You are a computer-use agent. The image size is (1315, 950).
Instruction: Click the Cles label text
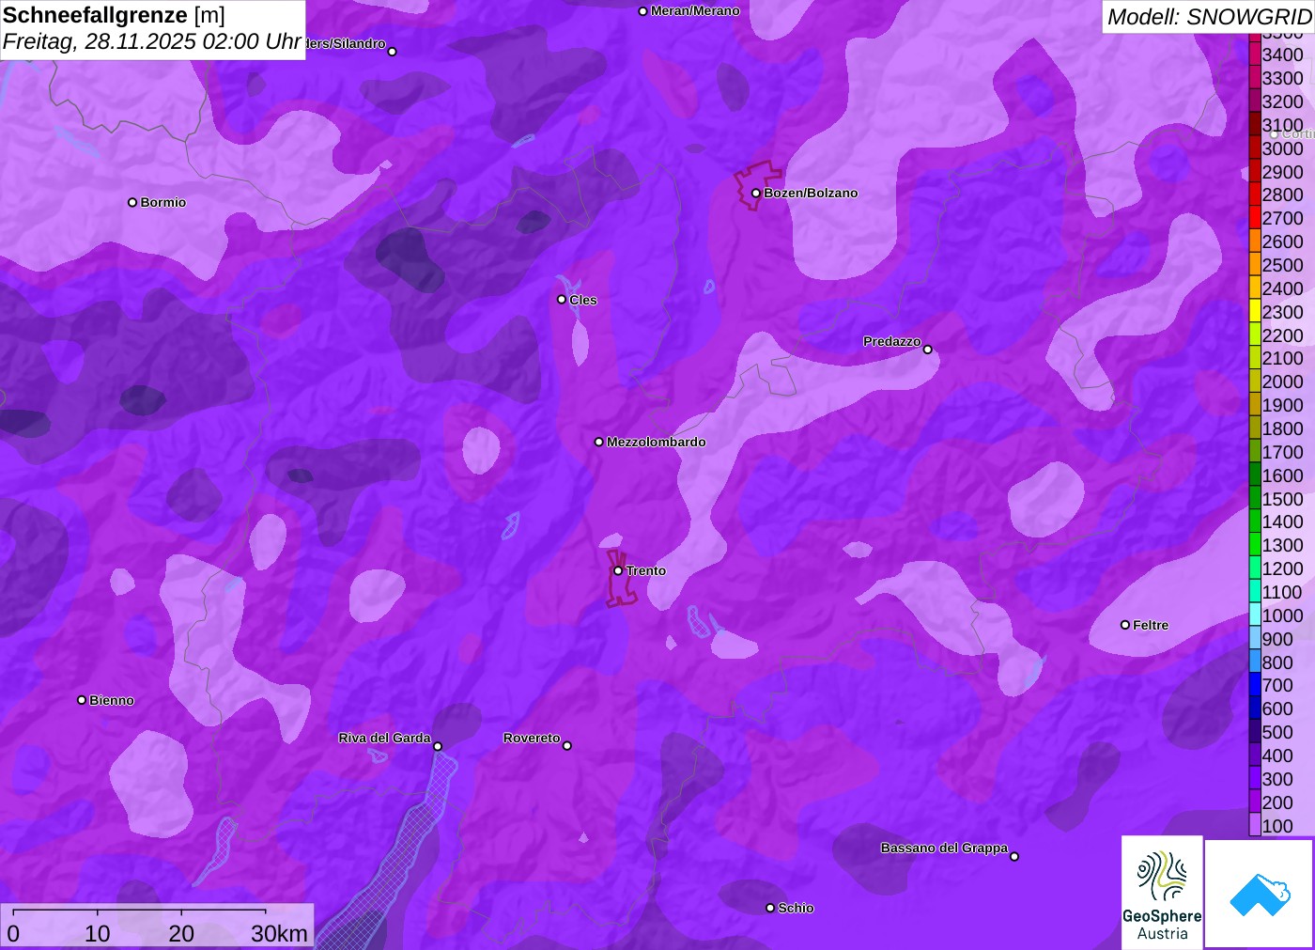(583, 300)
